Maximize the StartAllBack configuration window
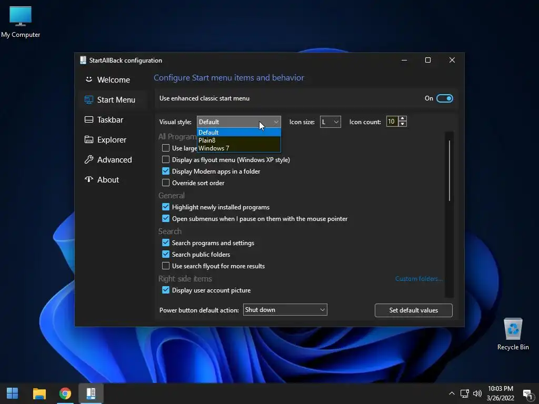Viewport: 539px width, 404px height. coord(428,60)
